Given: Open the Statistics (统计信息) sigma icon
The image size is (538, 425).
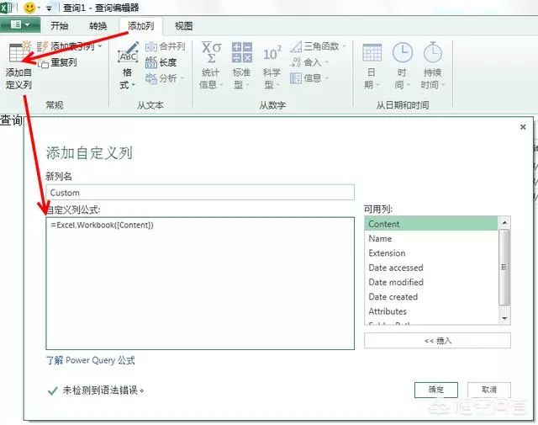Looking at the screenshot, I should [x=211, y=52].
